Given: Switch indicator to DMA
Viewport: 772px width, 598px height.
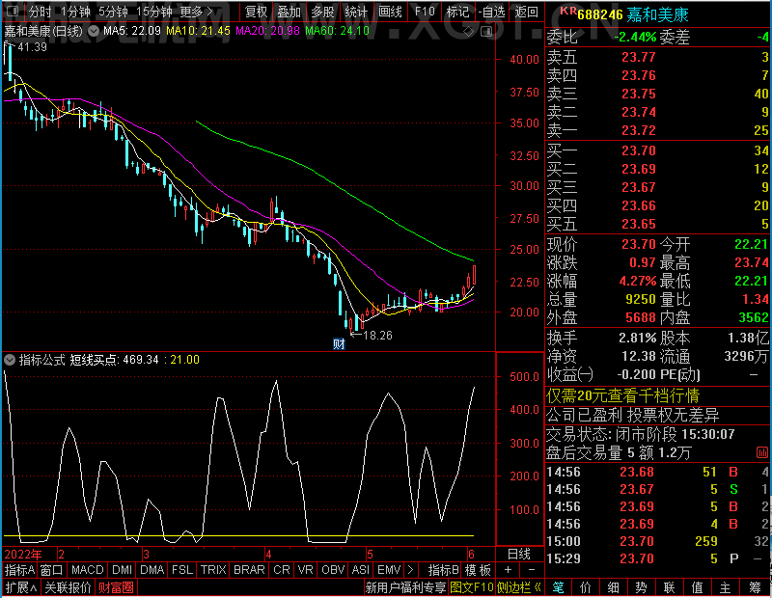Looking at the screenshot, I should click(x=152, y=570).
